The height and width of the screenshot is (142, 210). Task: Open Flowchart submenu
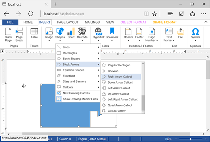[x=78, y=76]
